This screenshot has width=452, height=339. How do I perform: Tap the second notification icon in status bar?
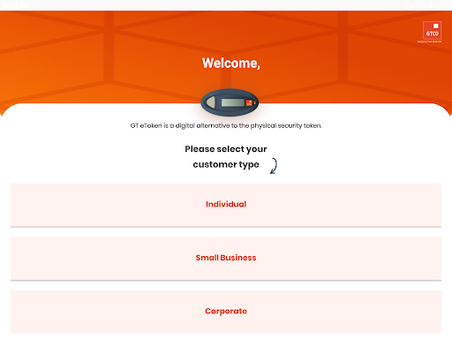[x=14, y=5]
